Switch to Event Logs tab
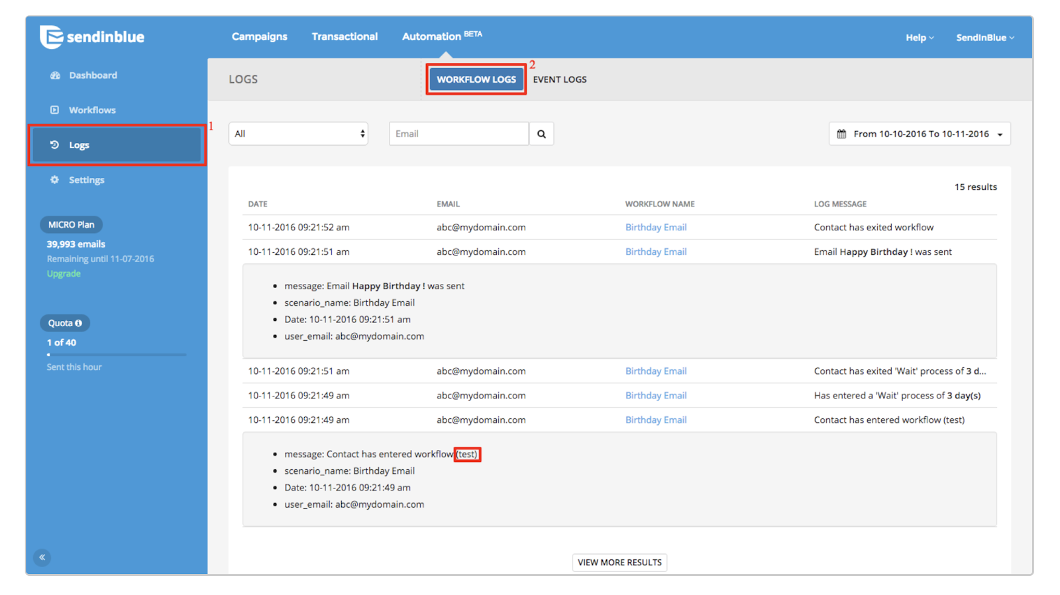Viewport: 1060px width, 595px height. click(560, 79)
